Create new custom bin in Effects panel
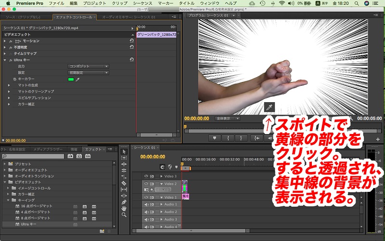Image resolution: width=385 pixels, height=241 pixels. (x=102, y=231)
